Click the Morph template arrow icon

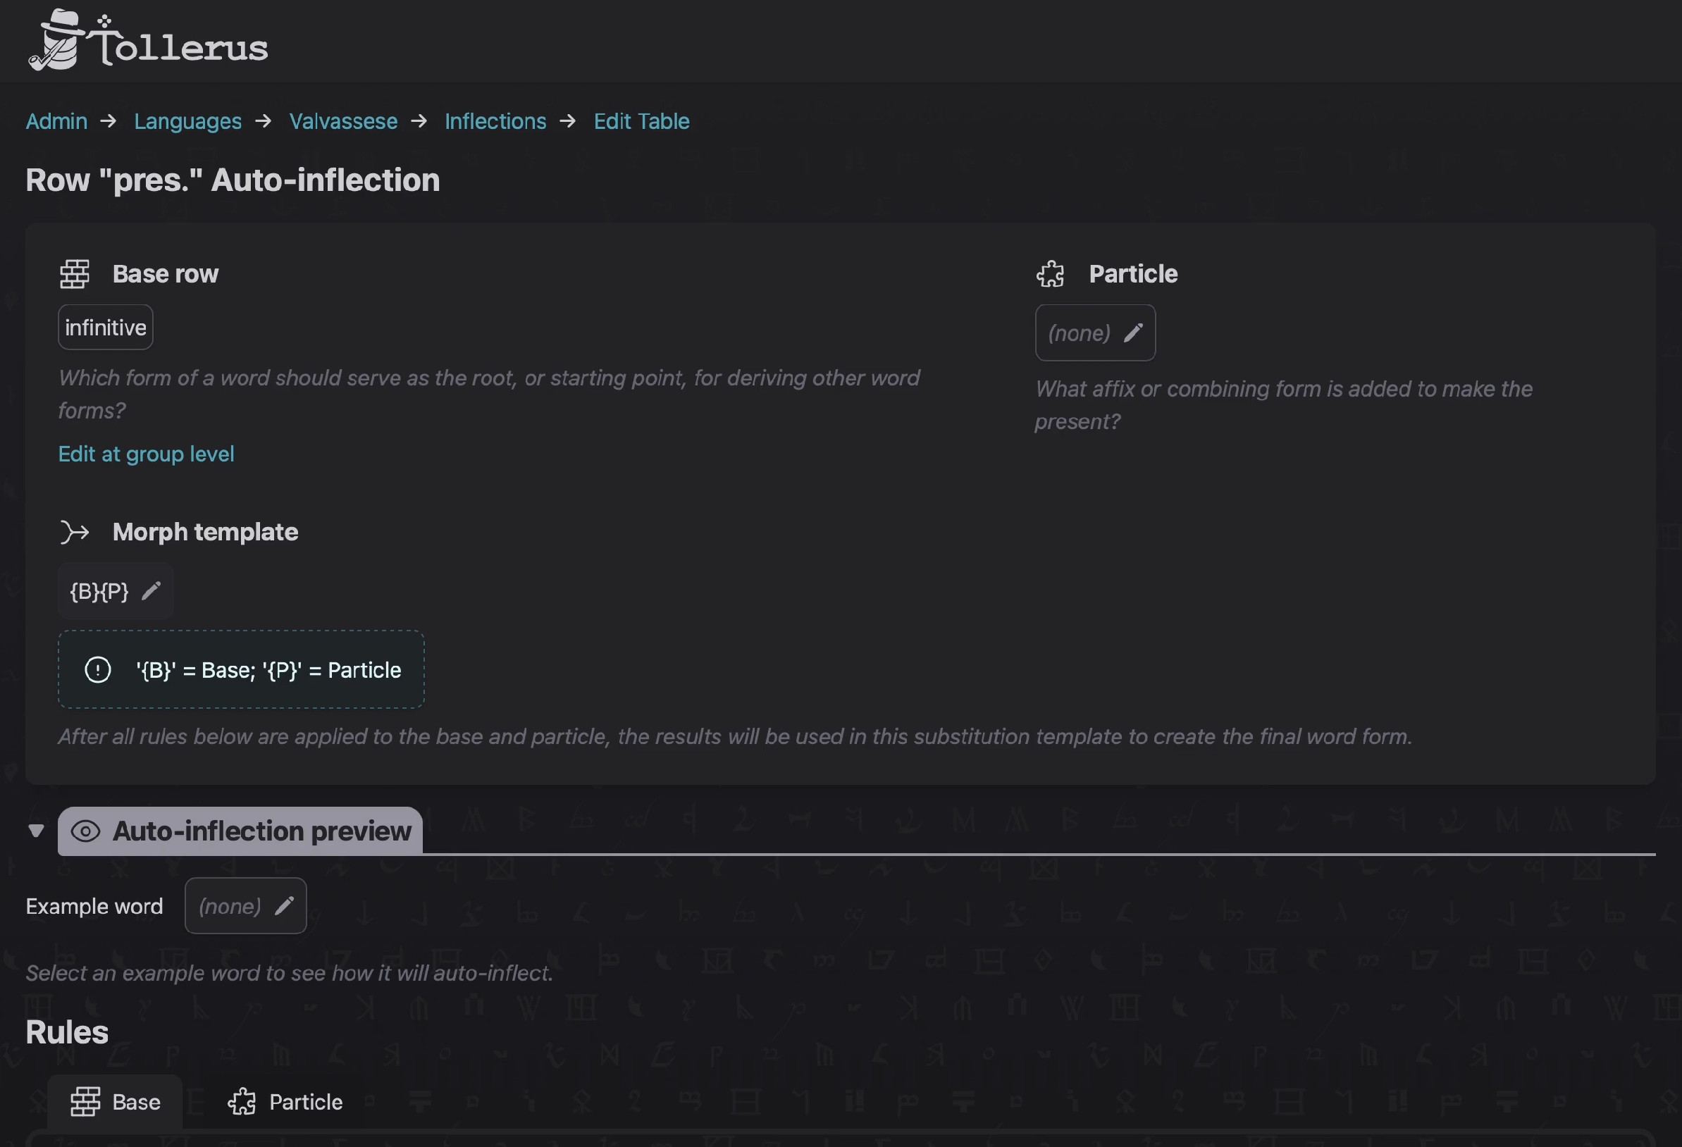click(x=75, y=533)
